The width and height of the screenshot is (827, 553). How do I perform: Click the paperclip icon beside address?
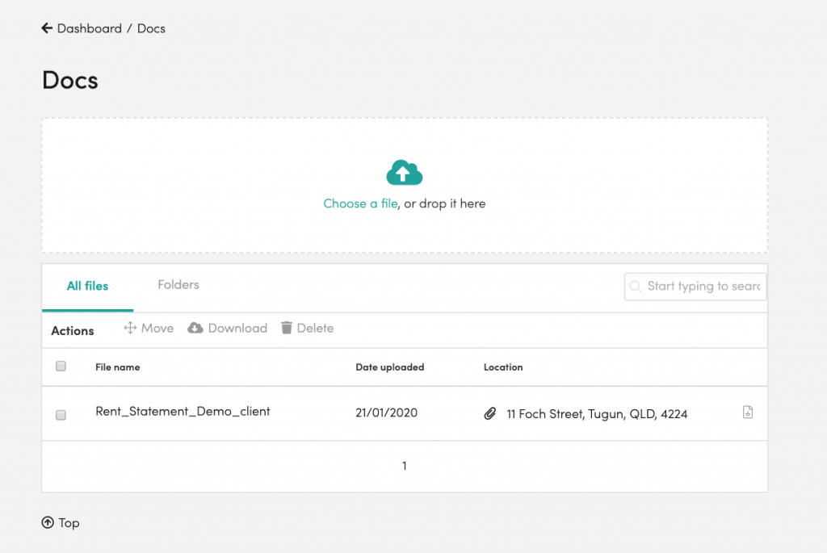(489, 413)
